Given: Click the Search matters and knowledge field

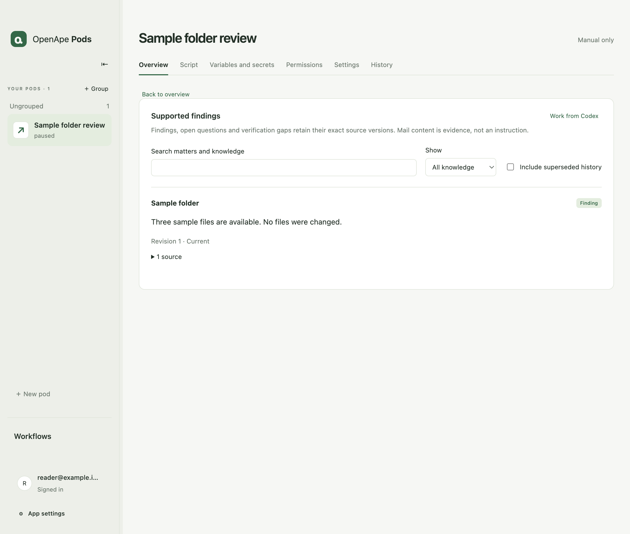Looking at the screenshot, I should pos(283,167).
